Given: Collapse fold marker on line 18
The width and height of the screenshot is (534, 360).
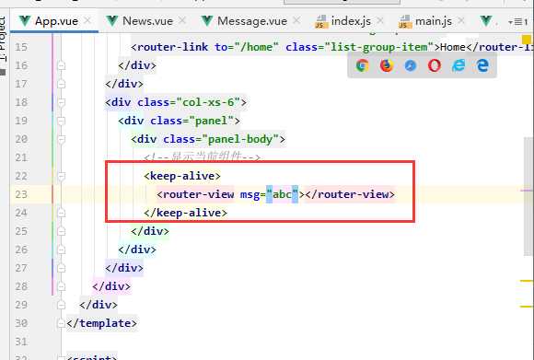Looking at the screenshot, I should point(62,102).
